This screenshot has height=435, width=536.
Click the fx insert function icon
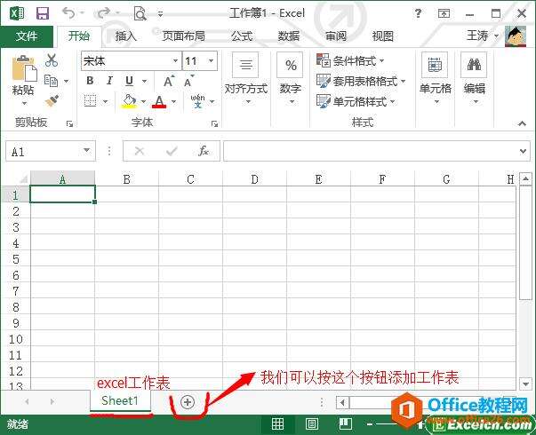[x=204, y=151]
